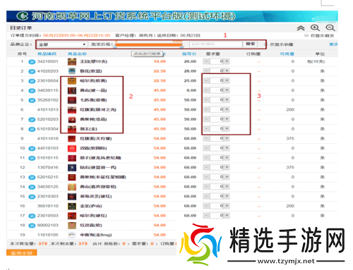The image size is (353, 270).
Task: Decrease demand quantity for item 36010110
Action: (206, 206)
